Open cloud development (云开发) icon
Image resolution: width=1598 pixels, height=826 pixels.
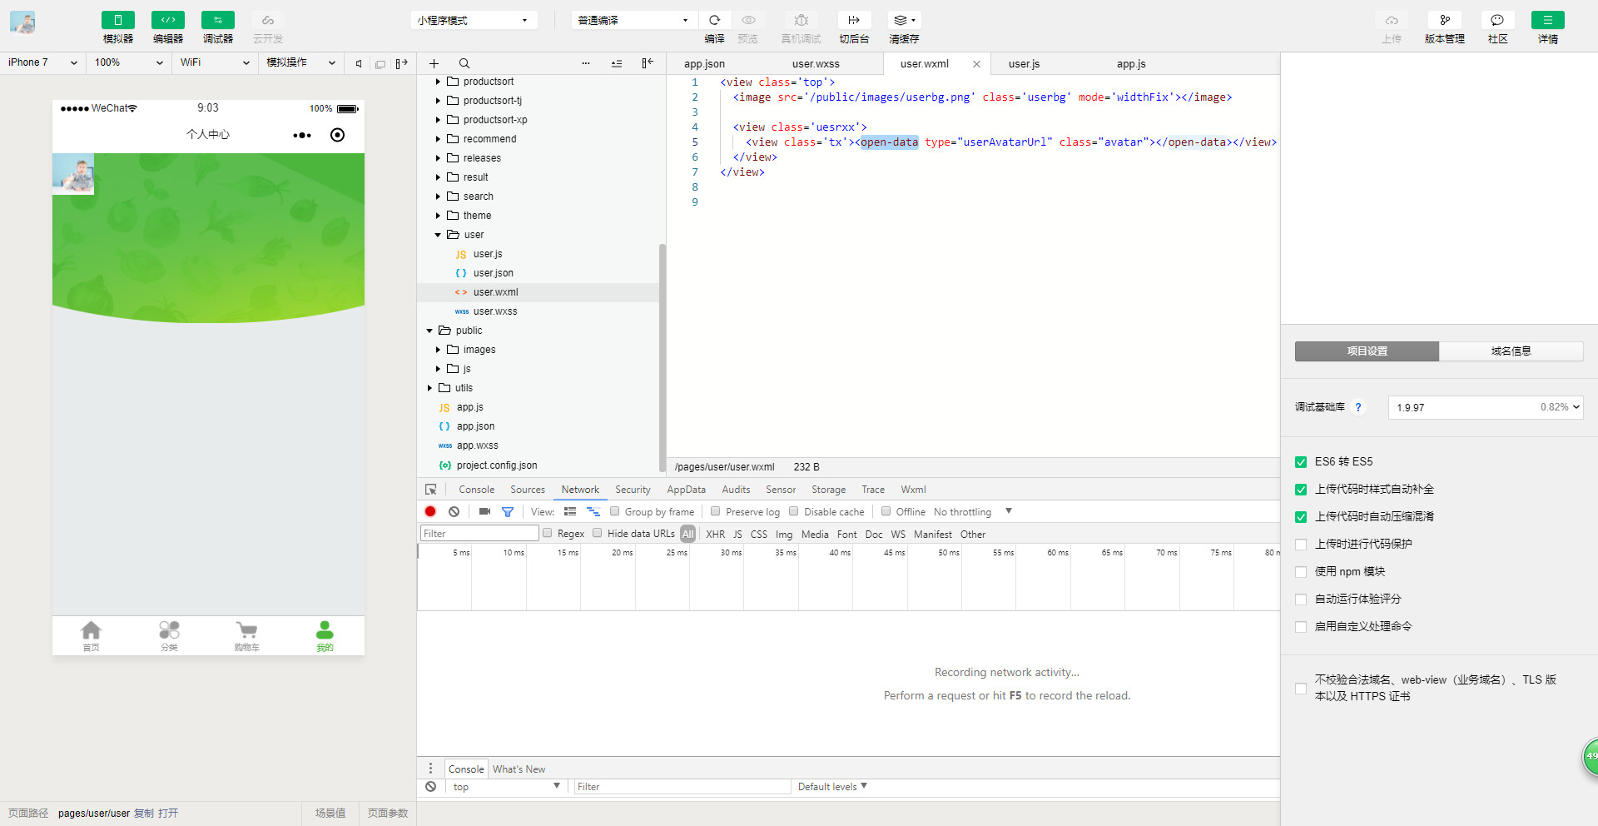coord(267,20)
